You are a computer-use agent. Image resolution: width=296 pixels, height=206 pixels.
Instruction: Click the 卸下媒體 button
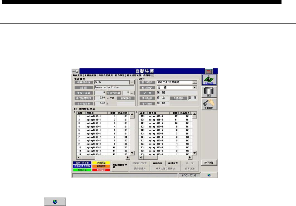point(209,163)
